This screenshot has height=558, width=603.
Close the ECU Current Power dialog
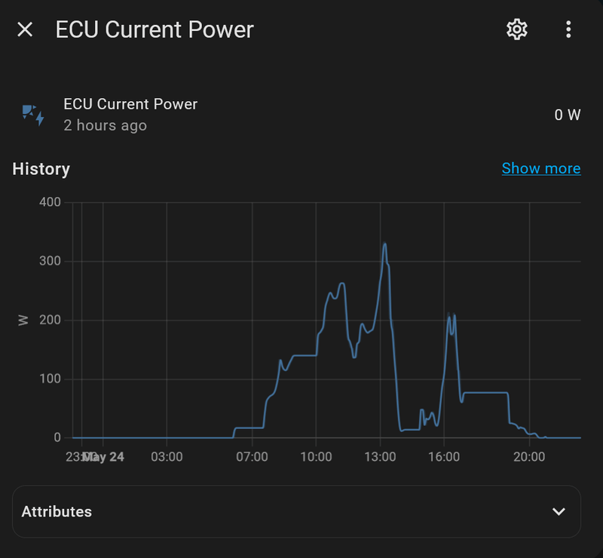[25, 29]
